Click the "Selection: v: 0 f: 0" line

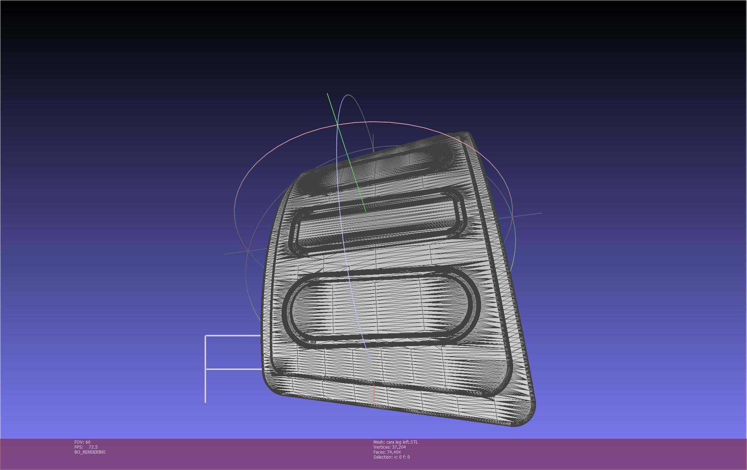tap(392, 457)
